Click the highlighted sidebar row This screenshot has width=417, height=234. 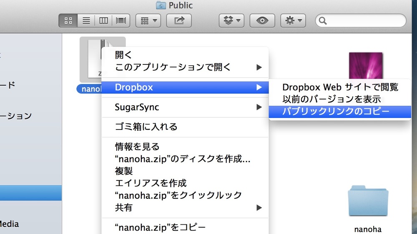coord(31,193)
